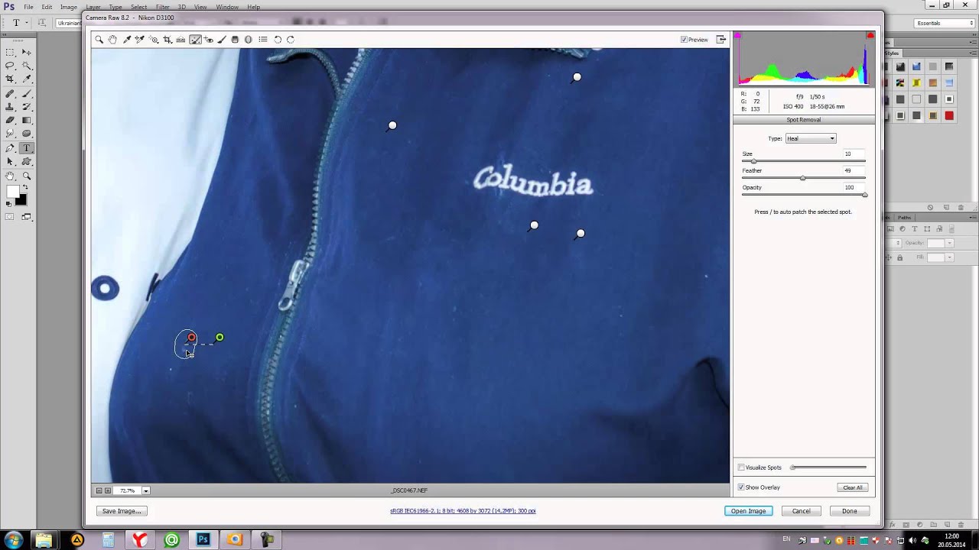Click the green heal source pin
The width and height of the screenshot is (979, 550).
[x=220, y=338]
